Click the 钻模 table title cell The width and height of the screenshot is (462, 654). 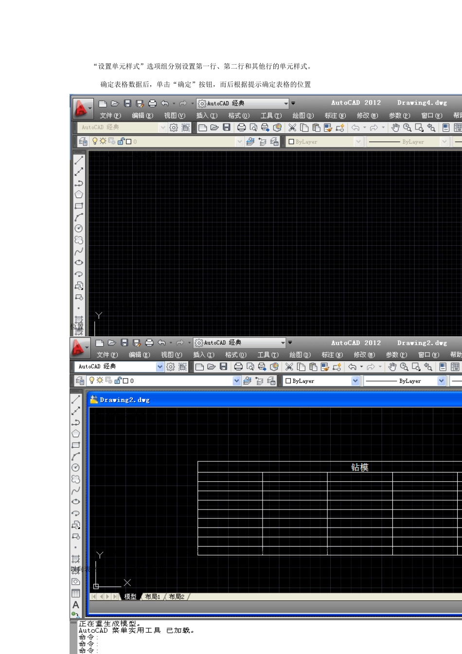tap(330, 467)
